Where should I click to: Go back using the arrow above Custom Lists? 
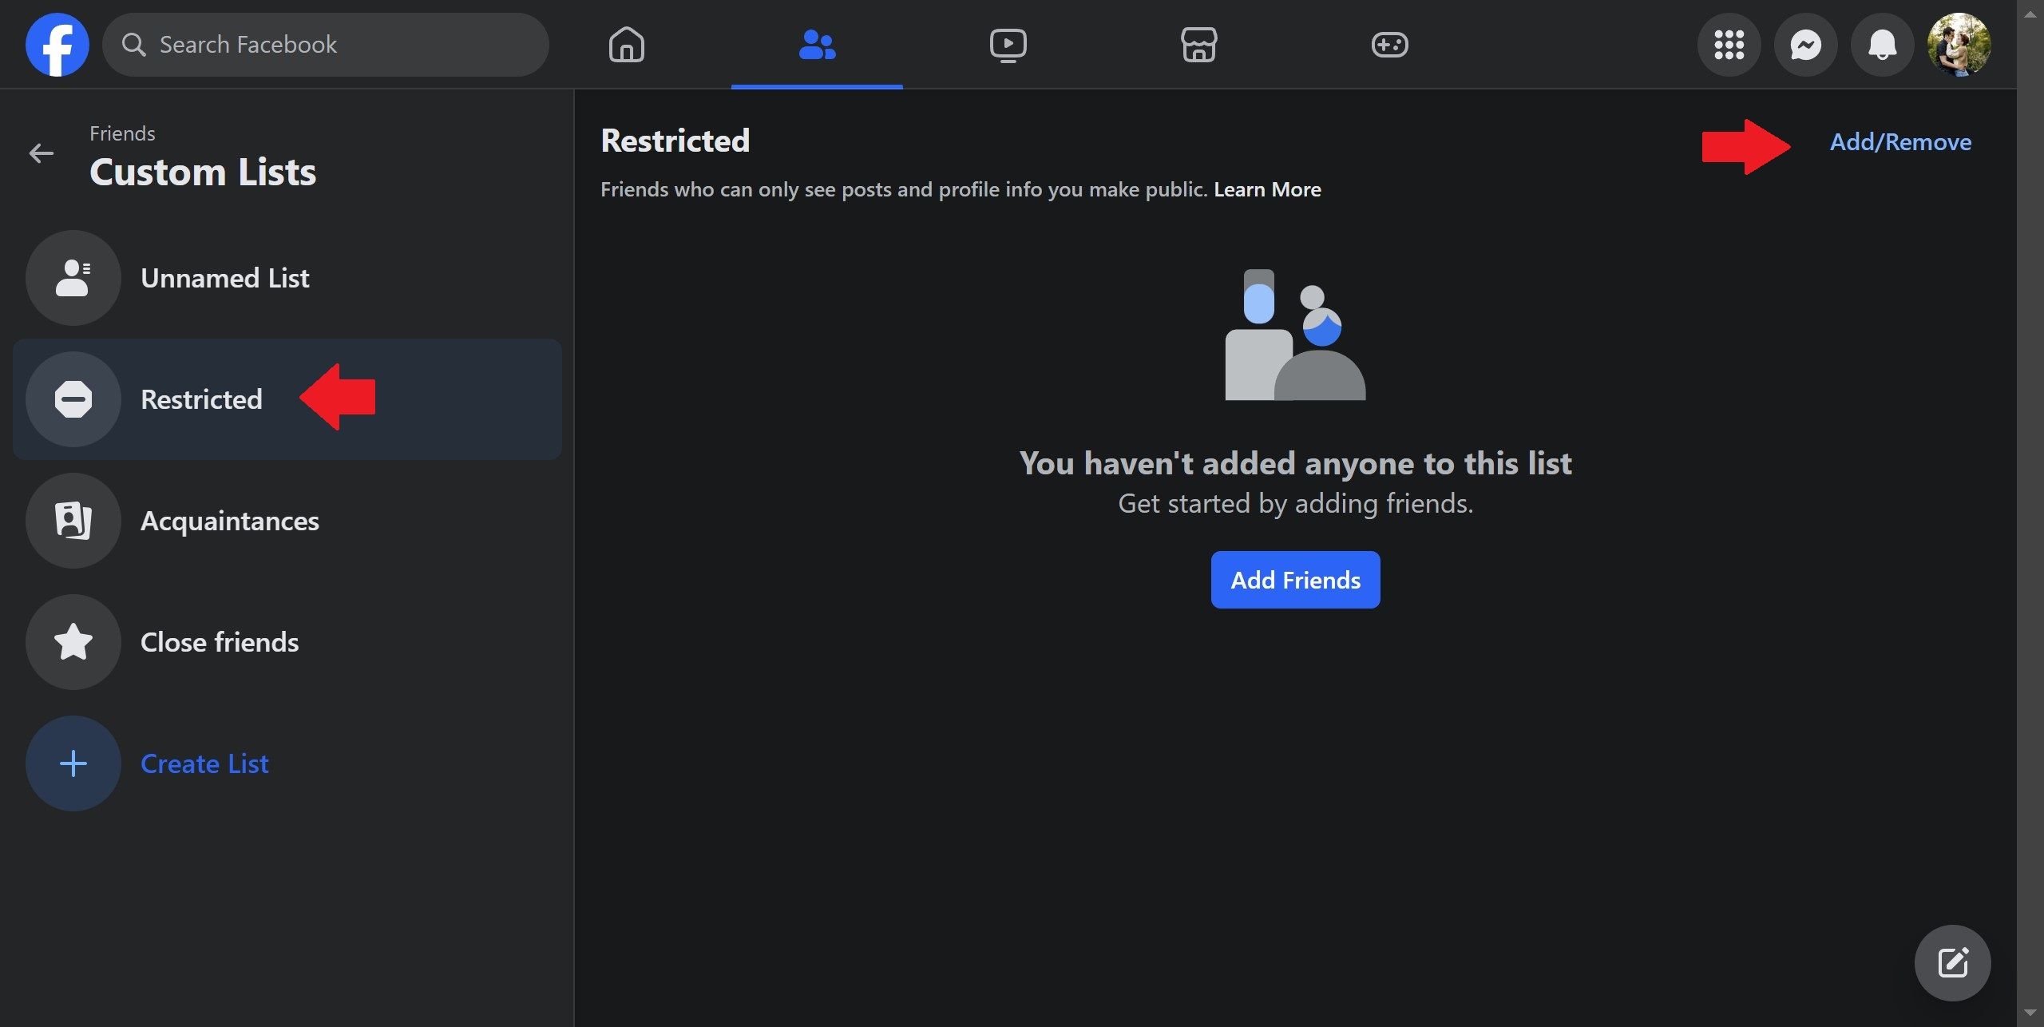41,153
